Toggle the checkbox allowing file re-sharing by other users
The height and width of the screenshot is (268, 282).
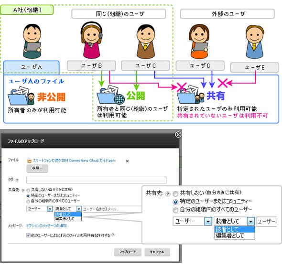[x=28, y=235]
